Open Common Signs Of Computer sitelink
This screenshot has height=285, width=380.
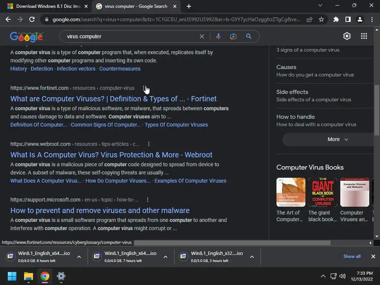pyautogui.click(x=106, y=125)
